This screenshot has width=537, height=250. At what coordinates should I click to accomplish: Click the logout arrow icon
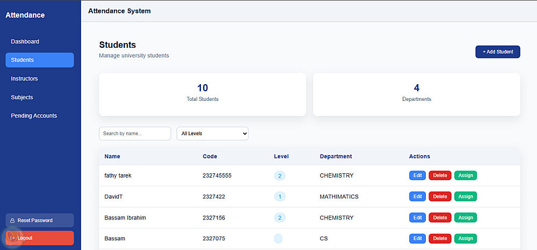coord(12,238)
